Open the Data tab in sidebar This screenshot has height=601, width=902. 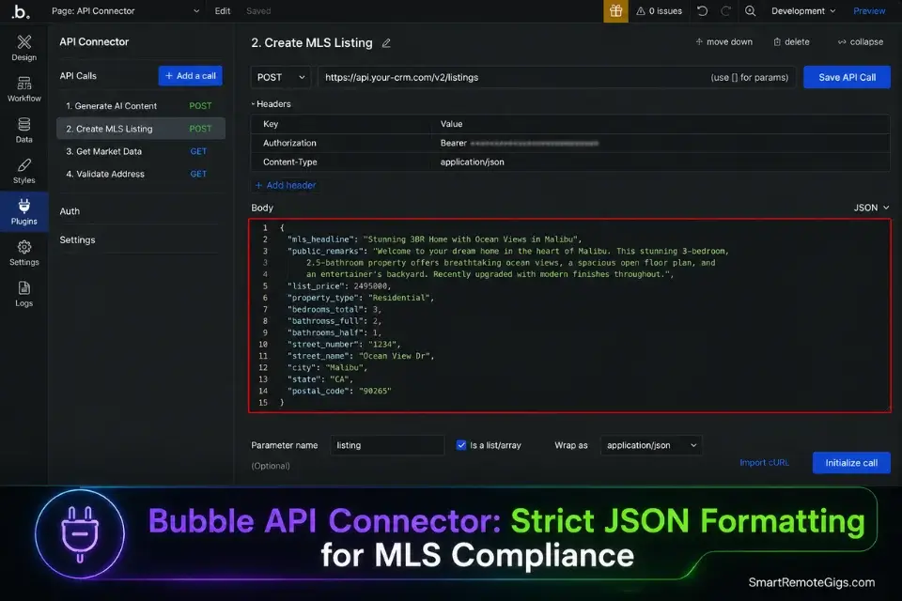[x=23, y=130]
